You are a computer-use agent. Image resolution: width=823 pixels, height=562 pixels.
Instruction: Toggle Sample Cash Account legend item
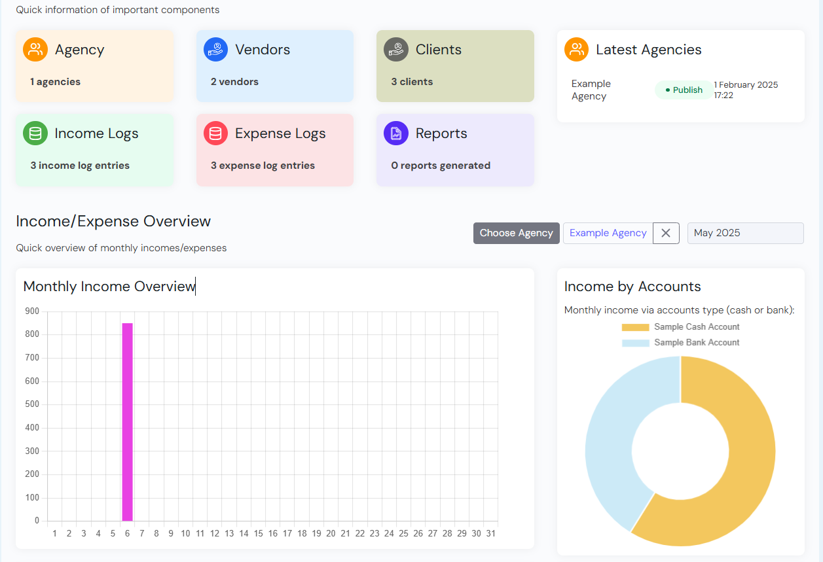(x=681, y=327)
